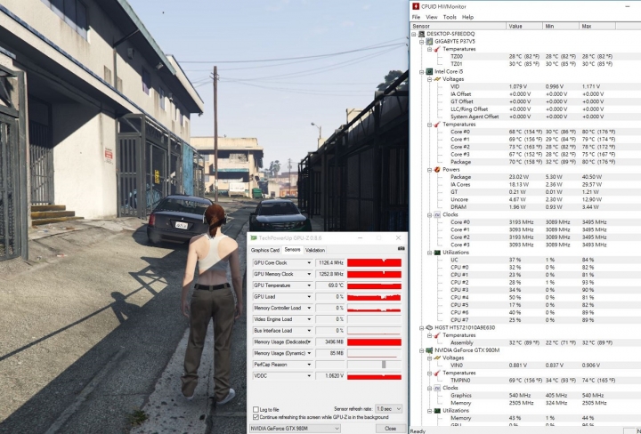Click the DESKTOP-SF8EDDQ computer icon
The height and width of the screenshot is (434, 641).
pyautogui.click(x=421, y=34)
